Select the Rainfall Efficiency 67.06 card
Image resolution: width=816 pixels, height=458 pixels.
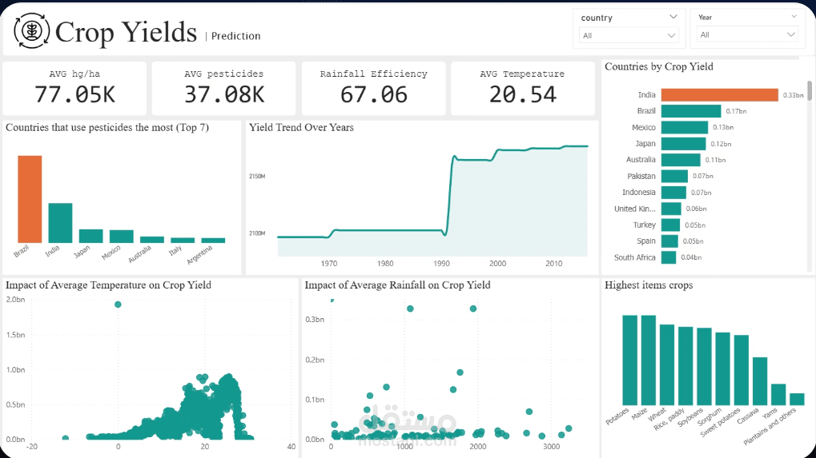pos(374,88)
